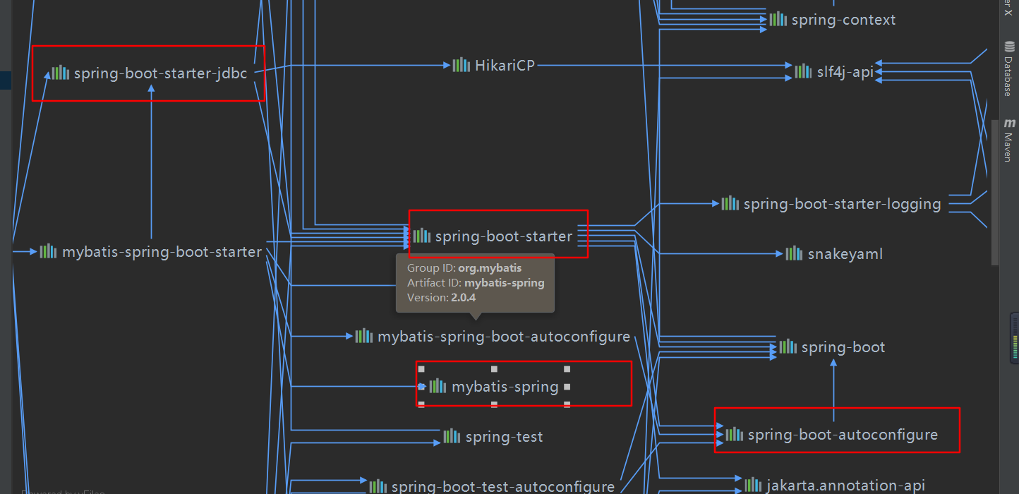
Task: Select the spring-boot-test-autoconfigure label
Action: coord(503,486)
